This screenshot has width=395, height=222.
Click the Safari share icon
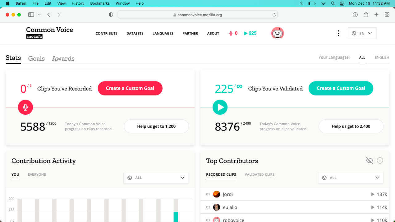pos(366,14)
